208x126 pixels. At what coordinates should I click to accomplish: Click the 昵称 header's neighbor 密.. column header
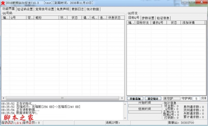pos(30,18)
